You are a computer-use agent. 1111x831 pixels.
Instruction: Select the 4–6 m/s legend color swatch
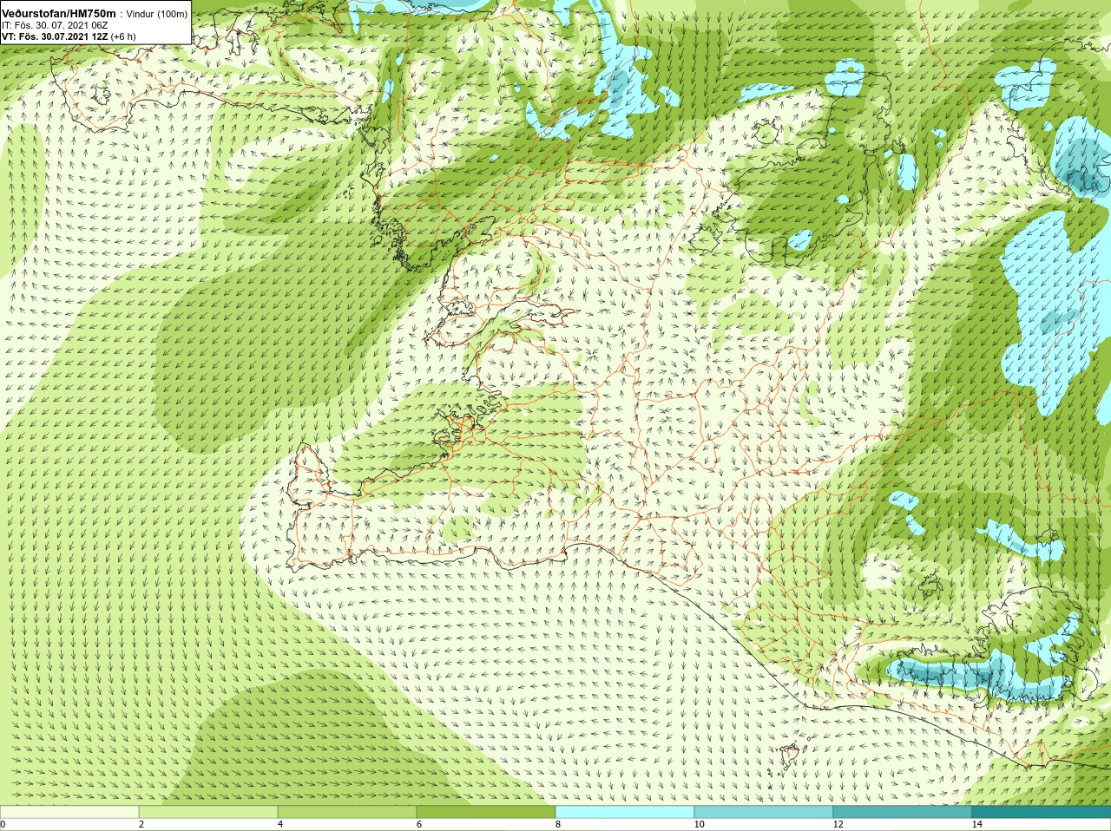pyautogui.click(x=347, y=812)
